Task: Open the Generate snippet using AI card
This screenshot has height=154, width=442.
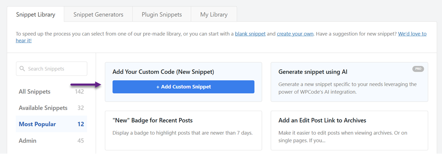Action: tap(349, 82)
